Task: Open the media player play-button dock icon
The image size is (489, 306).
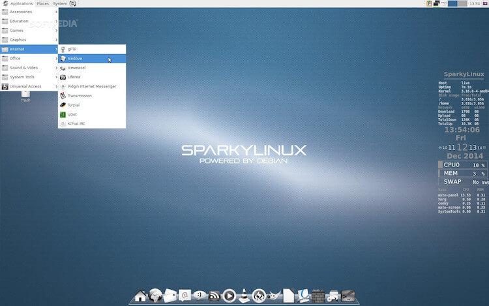Action: click(x=230, y=296)
